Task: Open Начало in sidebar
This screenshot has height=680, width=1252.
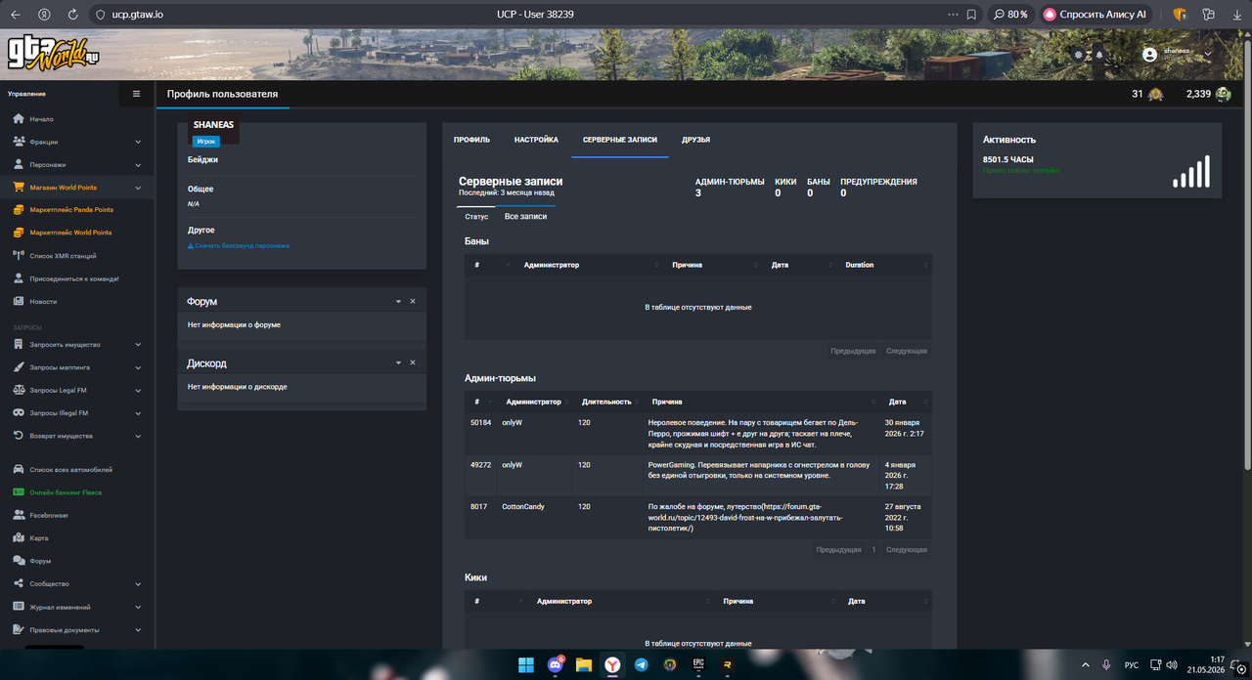Action: coord(41,118)
